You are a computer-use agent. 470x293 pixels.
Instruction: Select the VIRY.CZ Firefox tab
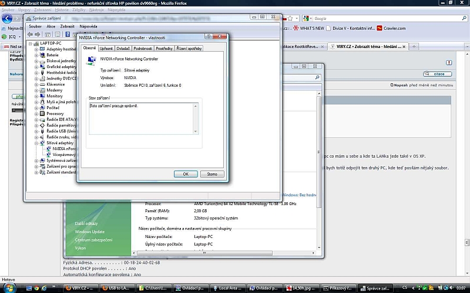[x=368, y=47]
